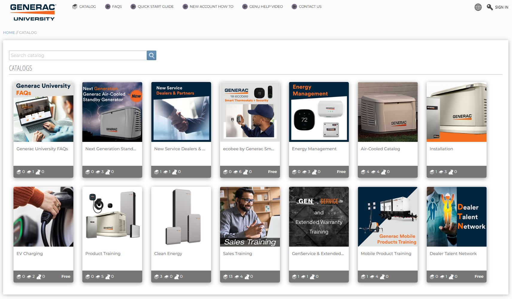Viewport: 512px width, 299px height.
Task: Click courses icon on Air-Cooled Catalog card
Action: [363, 172]
